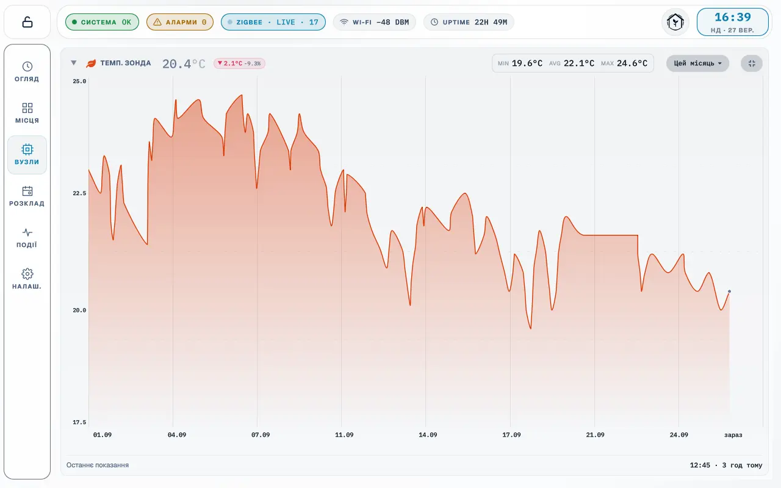Click the Темп. зонда title
Viewport: 781px width, 488px height.
click(126, 63)
